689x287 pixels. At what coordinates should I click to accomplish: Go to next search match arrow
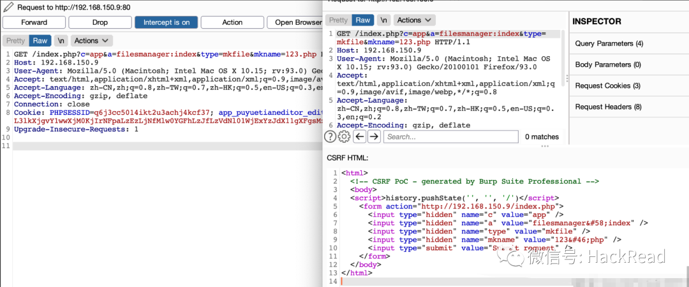click(374, 136)
